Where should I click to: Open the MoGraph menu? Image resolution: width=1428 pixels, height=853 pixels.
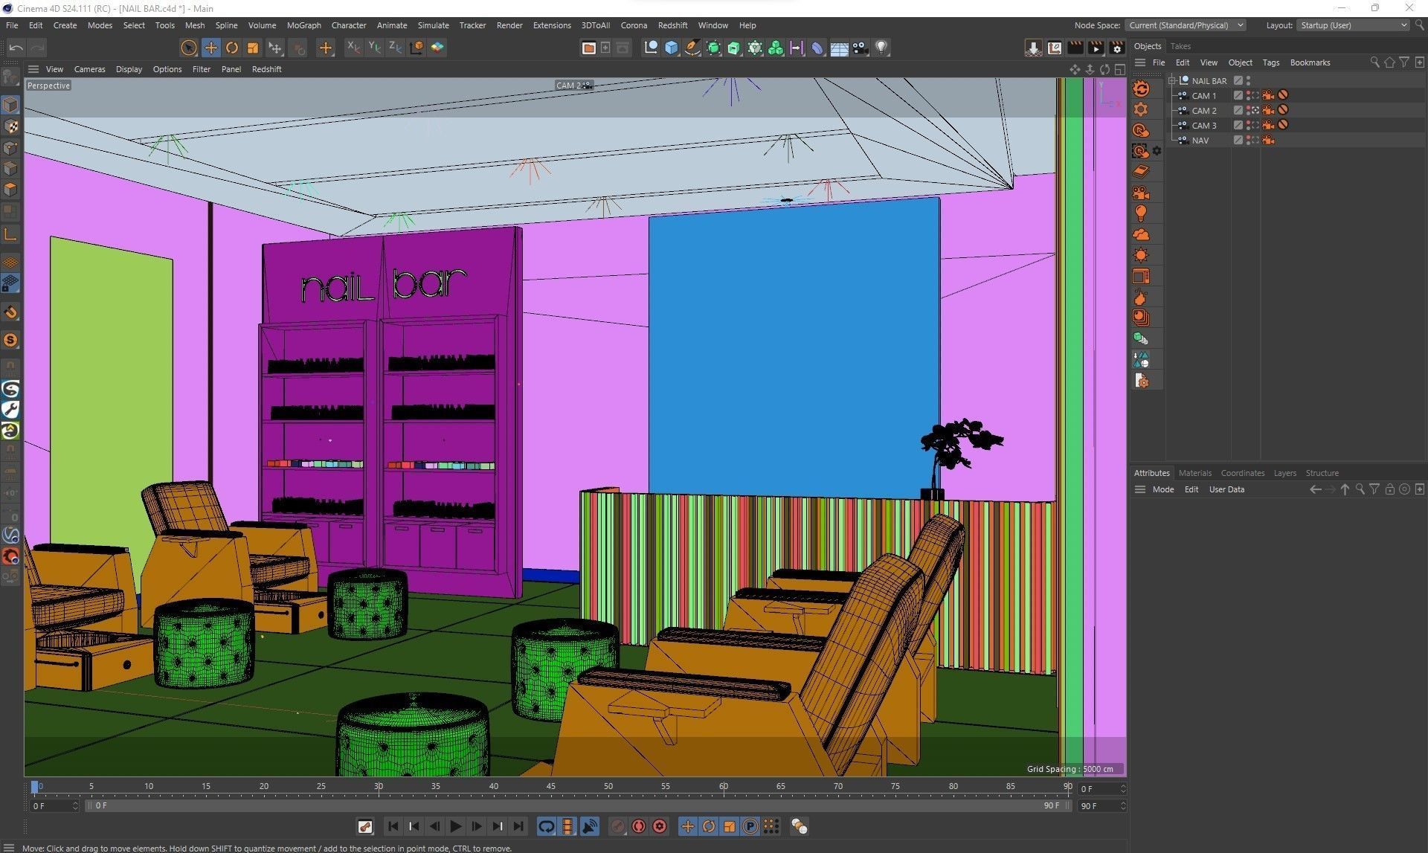point(303,25)
